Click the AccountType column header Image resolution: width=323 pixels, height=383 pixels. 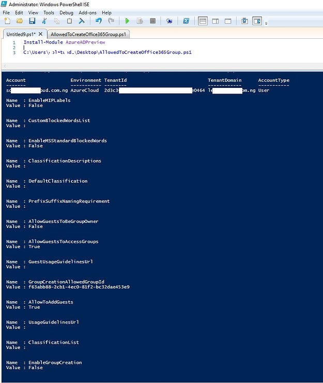[x=274, y=80]
